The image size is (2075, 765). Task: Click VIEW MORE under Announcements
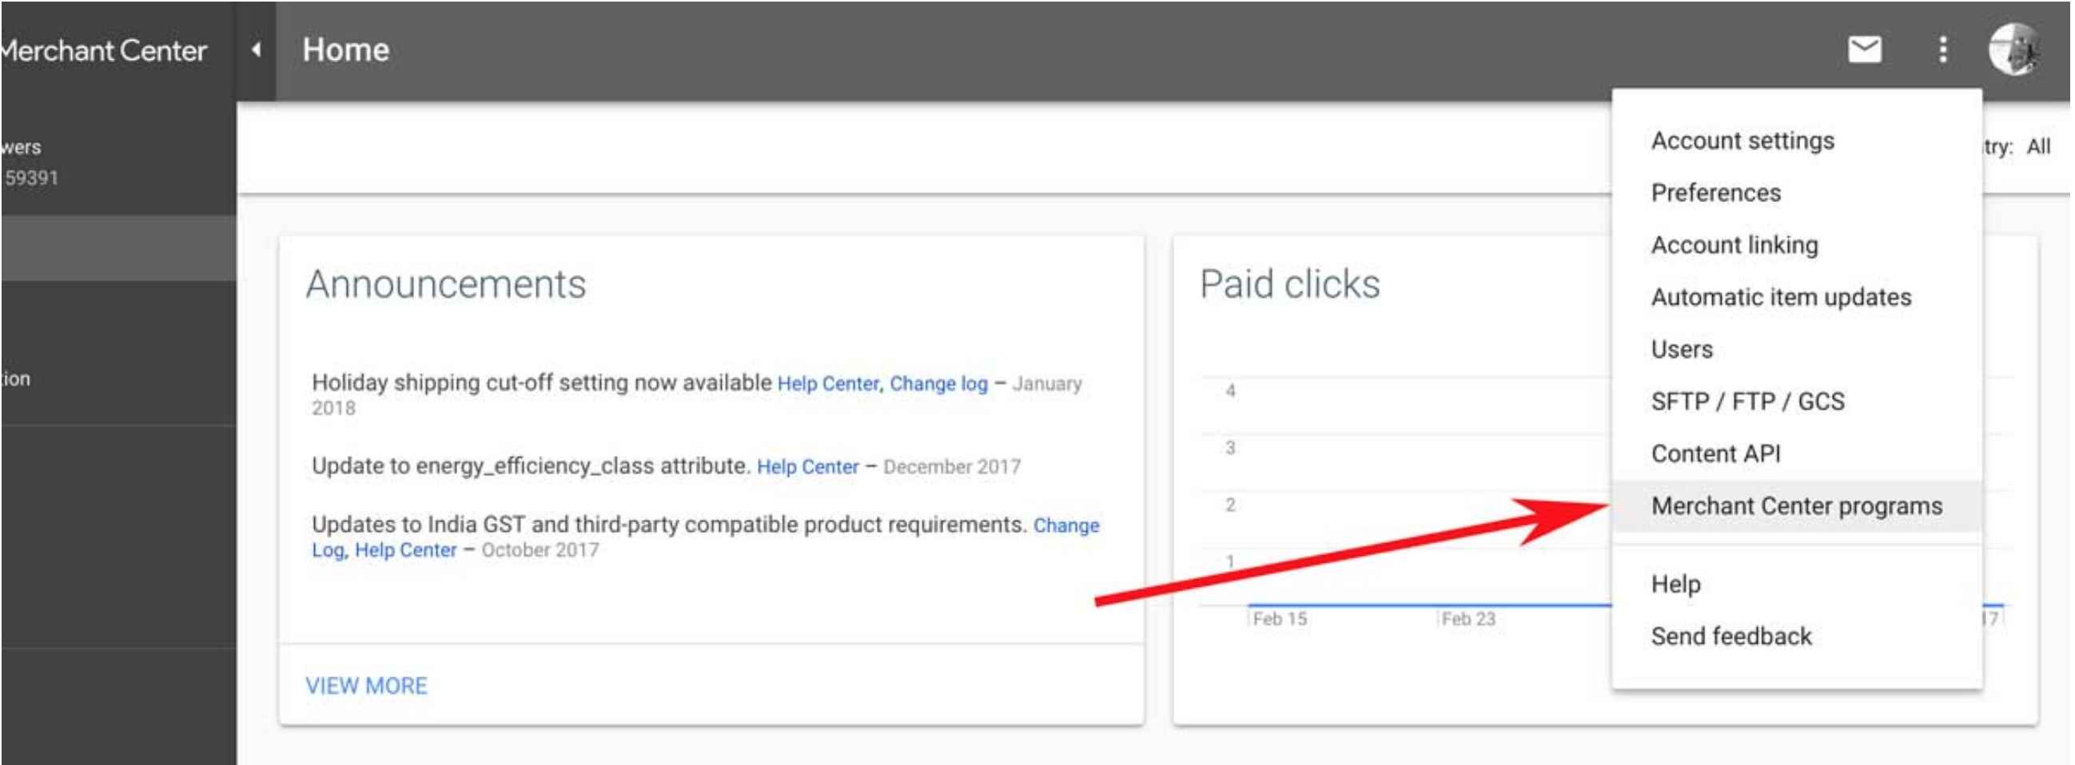coord(367,685)
